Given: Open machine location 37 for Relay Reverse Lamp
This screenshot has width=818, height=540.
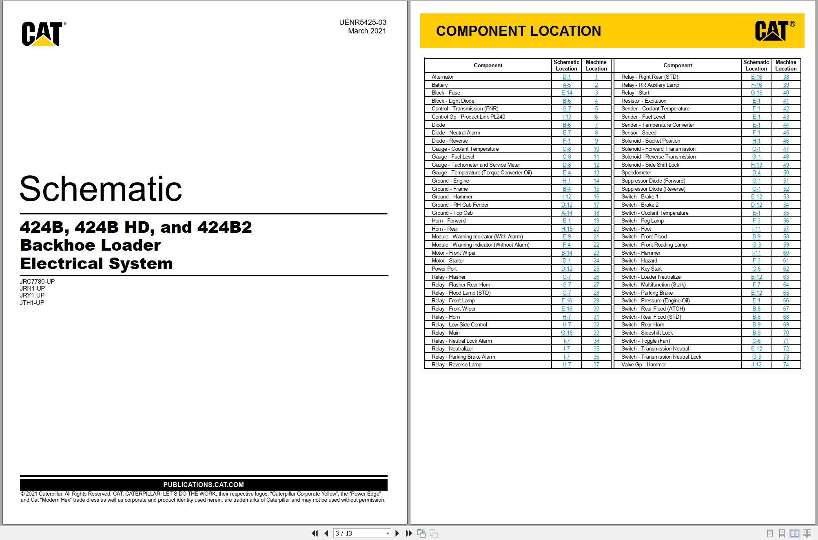Looking at the screenshot, I should [596, 364].
